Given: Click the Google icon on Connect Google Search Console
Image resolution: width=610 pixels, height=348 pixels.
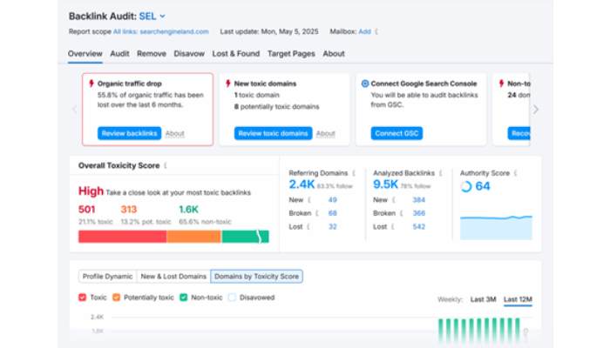Looking at the screenshot, I should pos(364,84).
